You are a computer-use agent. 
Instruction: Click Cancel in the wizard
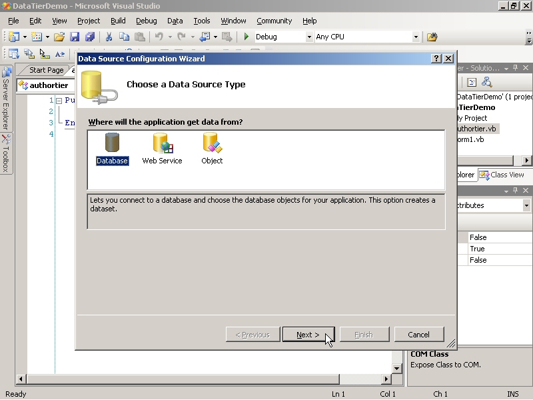tap(419, 335)
